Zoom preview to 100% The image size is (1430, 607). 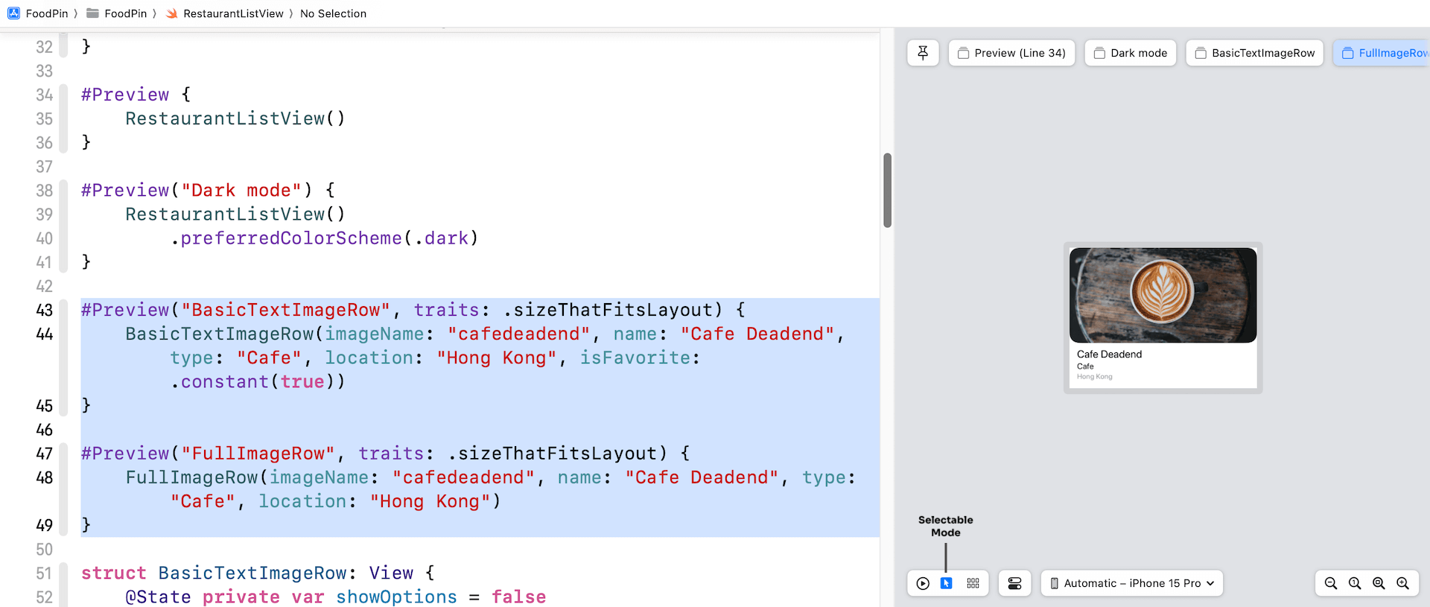pos(1355,583)
